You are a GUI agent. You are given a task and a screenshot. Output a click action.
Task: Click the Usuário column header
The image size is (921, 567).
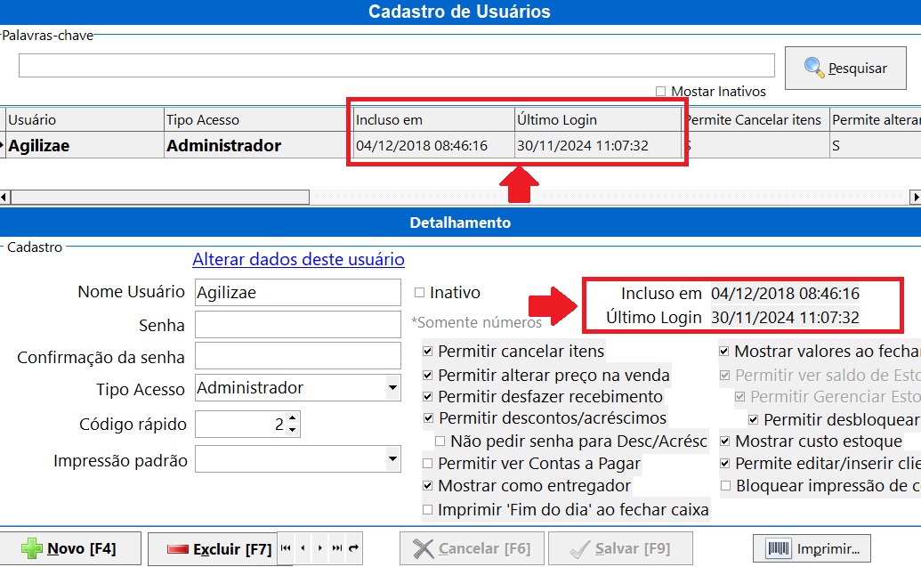click(32, 120)
